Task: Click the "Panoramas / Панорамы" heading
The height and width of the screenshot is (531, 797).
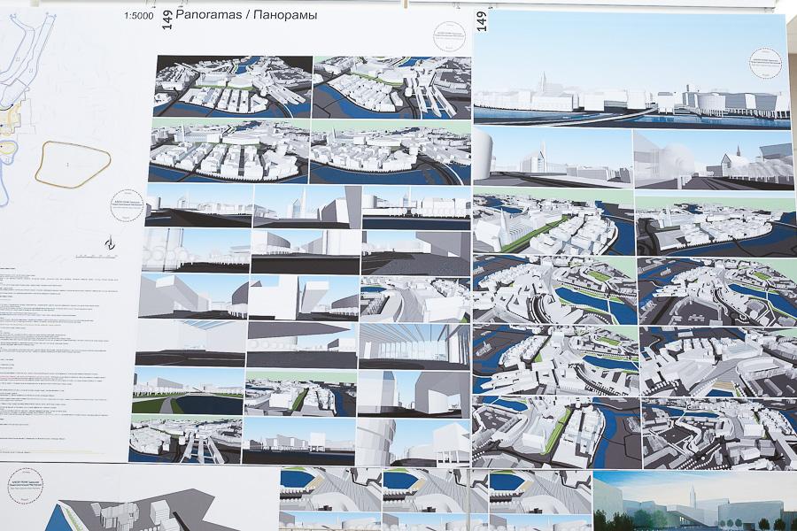Action: click(x=234, y=16)
